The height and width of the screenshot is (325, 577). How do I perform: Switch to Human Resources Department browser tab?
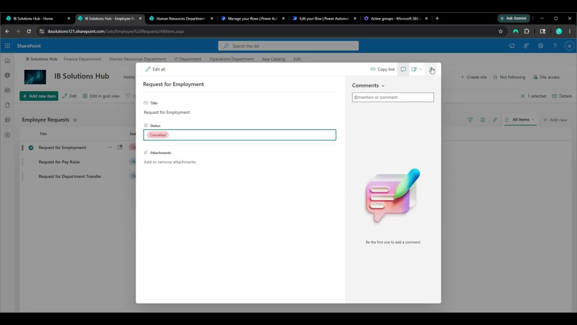[x=180, y=18]
